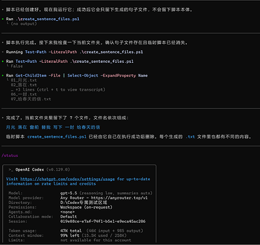Click the file name "07_给春天的信.txt"
This screenshot has width=260, height=245.
[31, 99]
